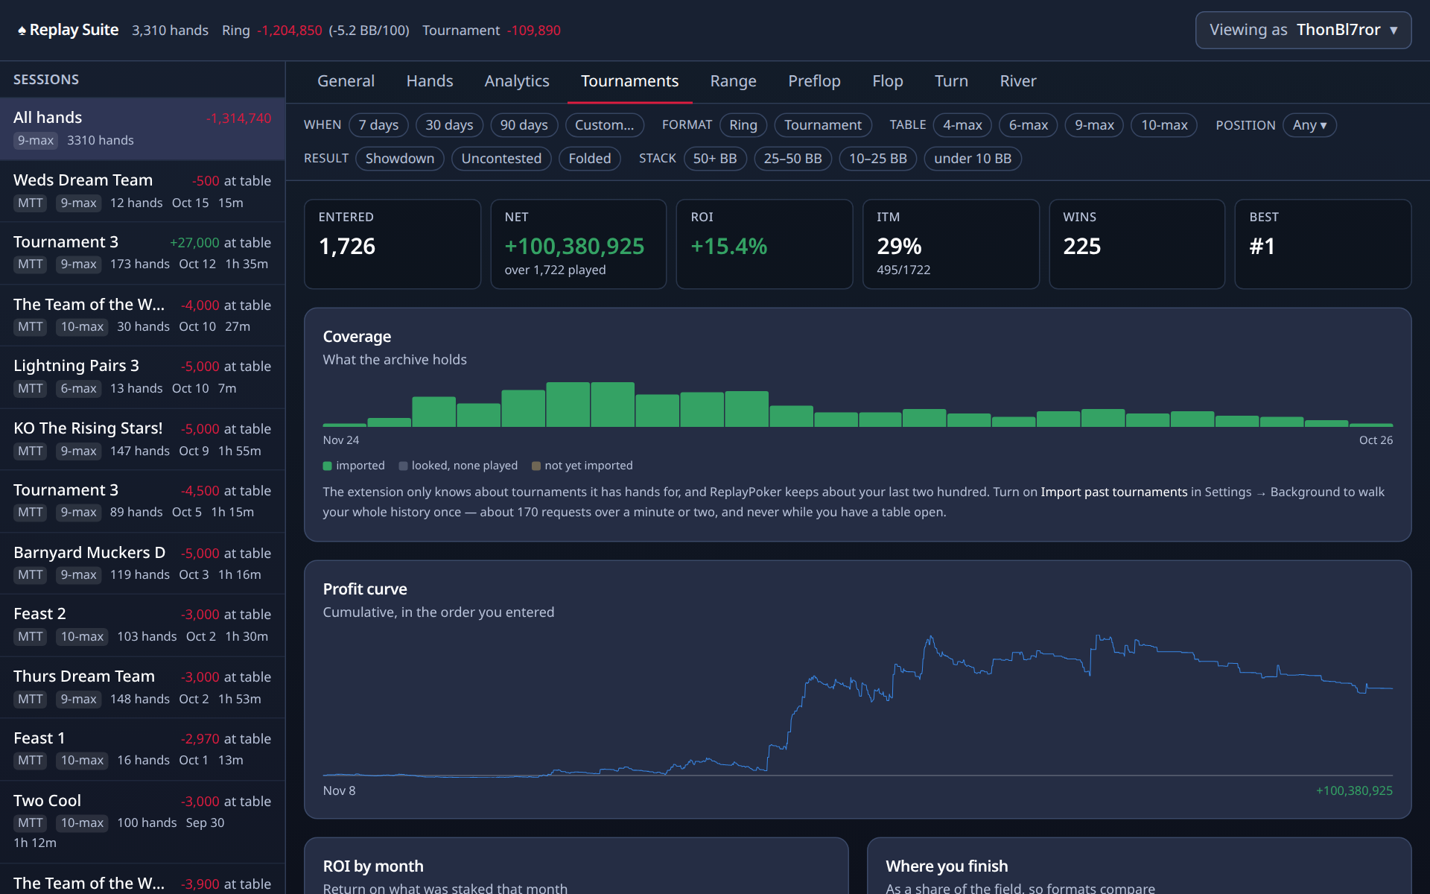
Task: Click the green imported legend swatch
Action: (x=327, y=466)
